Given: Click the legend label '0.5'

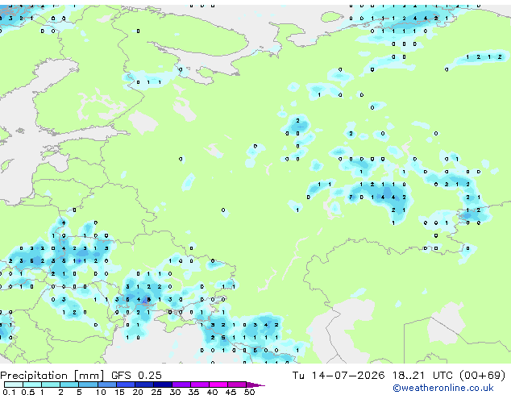Looking at the screenshot, I should click(28, 392).
